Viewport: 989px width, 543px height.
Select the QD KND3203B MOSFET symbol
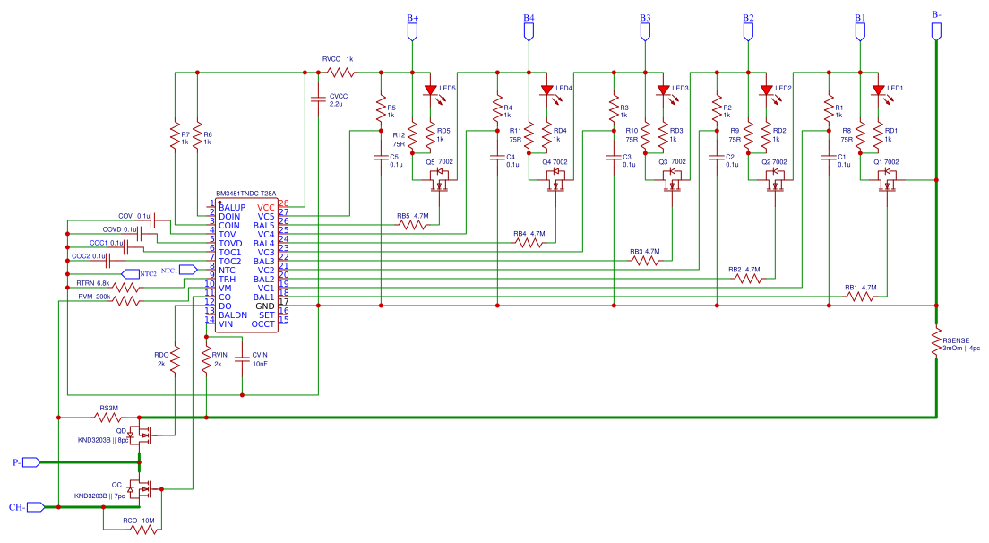click(141, 435)
